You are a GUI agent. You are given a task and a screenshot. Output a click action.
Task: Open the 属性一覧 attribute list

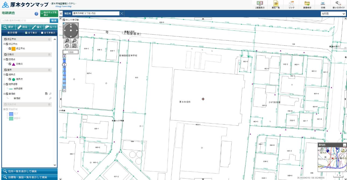(275, 5)
